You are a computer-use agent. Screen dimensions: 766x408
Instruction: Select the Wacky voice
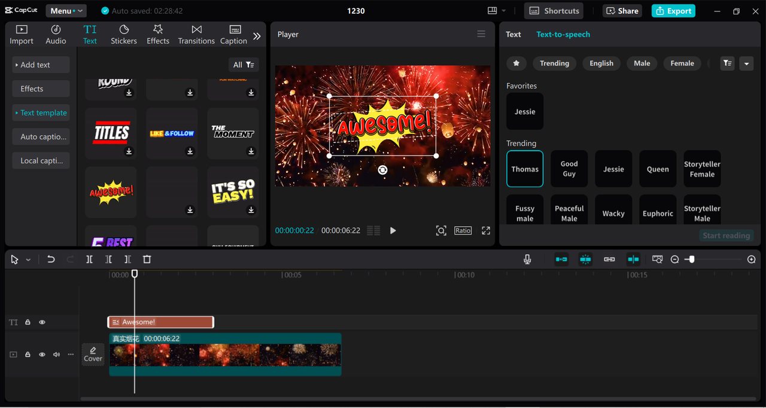coord(613,209)
